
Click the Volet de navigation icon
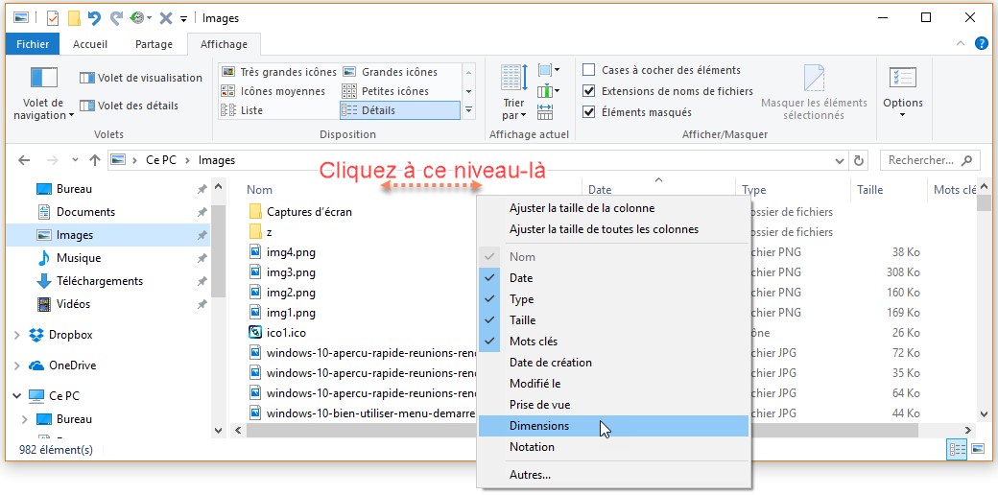[x=44, y=79]
